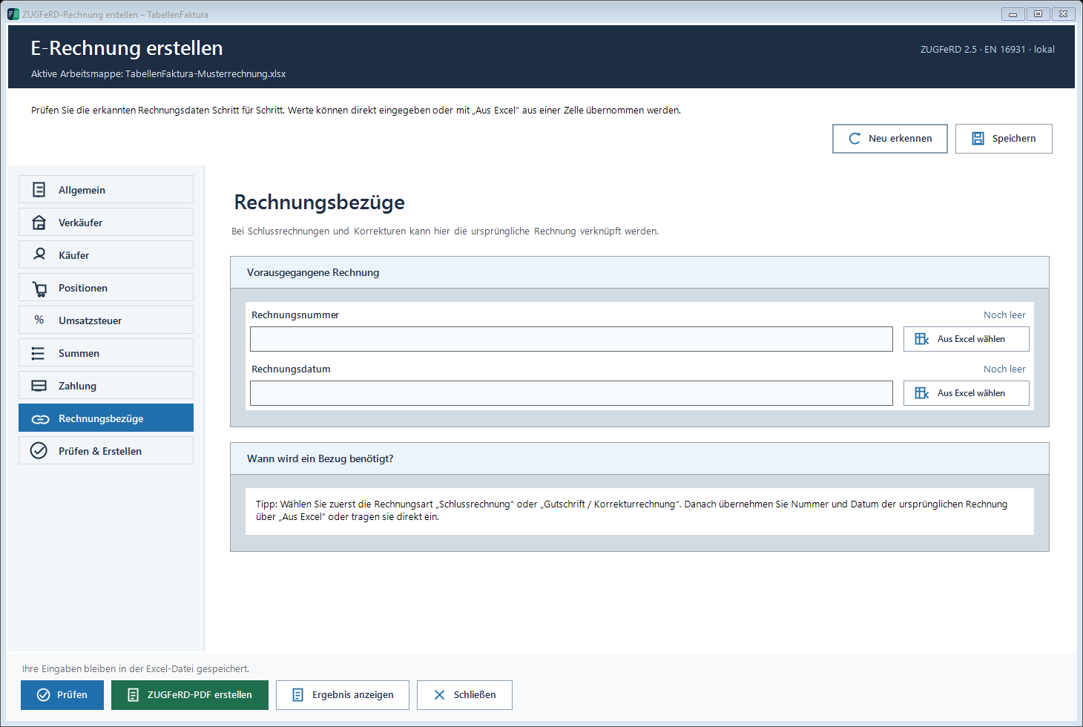
Task: Click the Positionen shopping cart icon
Action: point(39,288)
